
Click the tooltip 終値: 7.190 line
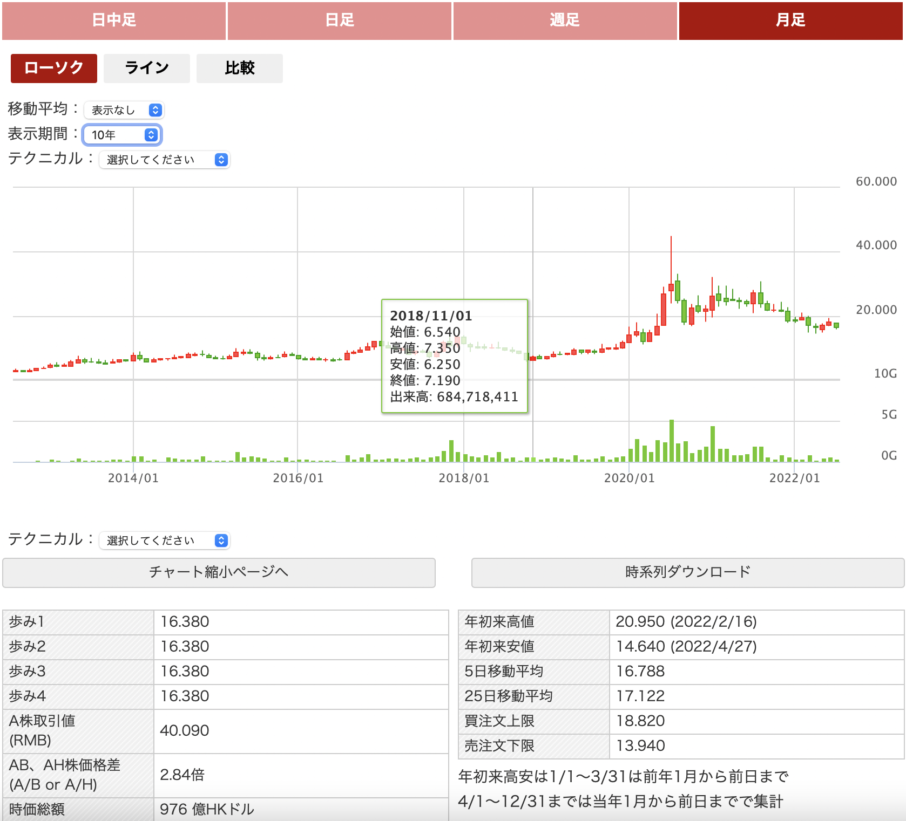tap(425, 381)
